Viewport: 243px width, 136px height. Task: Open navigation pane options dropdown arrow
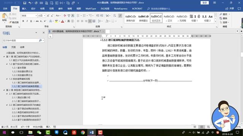tap(36, 33)
